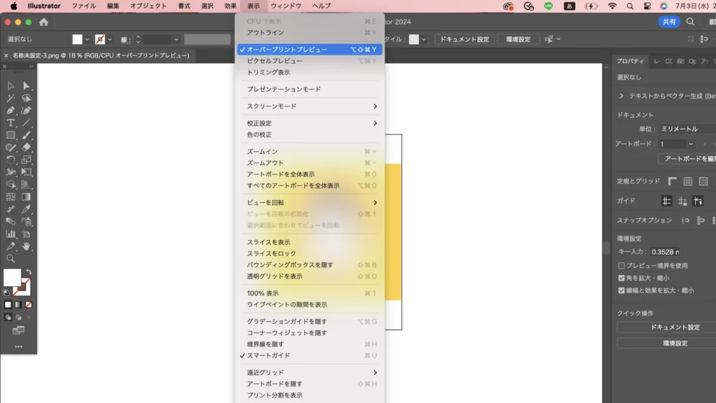The height and width of the screenshot is (403, 716).
Task: Open the ウィンドウ menu in the menu bar
Action: 285,6
